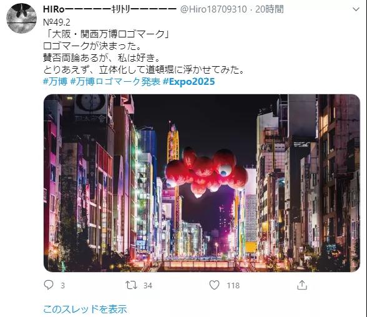Image resolution: width=367 pixels, height=317 pixels.
Task: Open the #万博 hashtag
Action: (x=55, y=82)
